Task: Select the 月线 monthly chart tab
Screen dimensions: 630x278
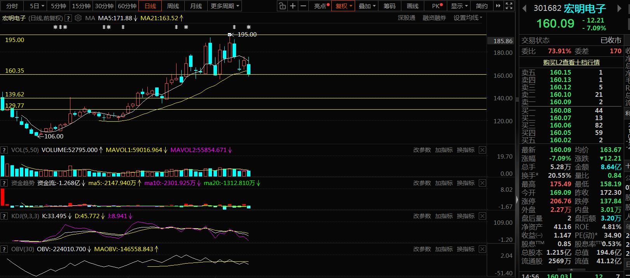Action: pos(196,6)
